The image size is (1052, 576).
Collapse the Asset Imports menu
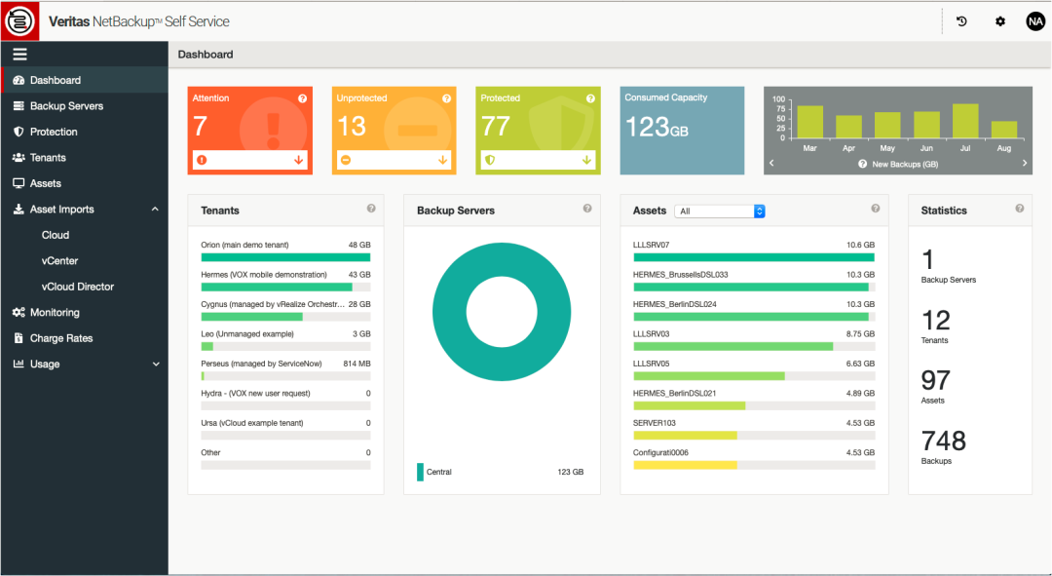155,210
